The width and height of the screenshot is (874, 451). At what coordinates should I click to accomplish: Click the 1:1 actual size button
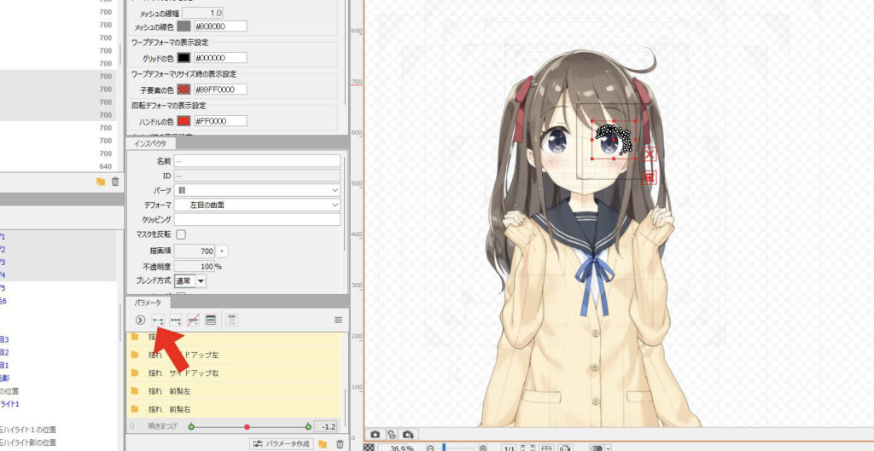(x=509, y=448)
